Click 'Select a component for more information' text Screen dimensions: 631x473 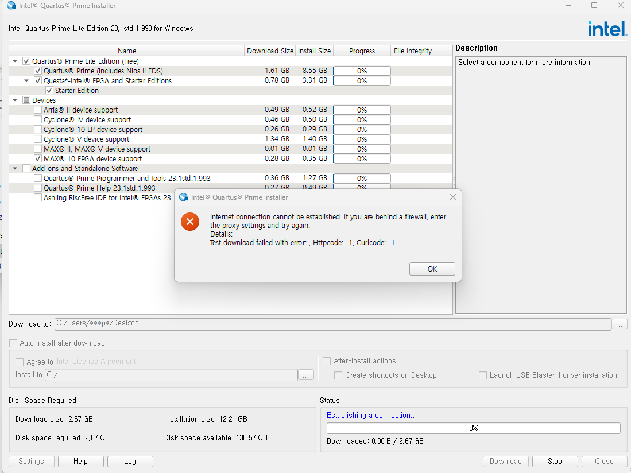[524, 63]
